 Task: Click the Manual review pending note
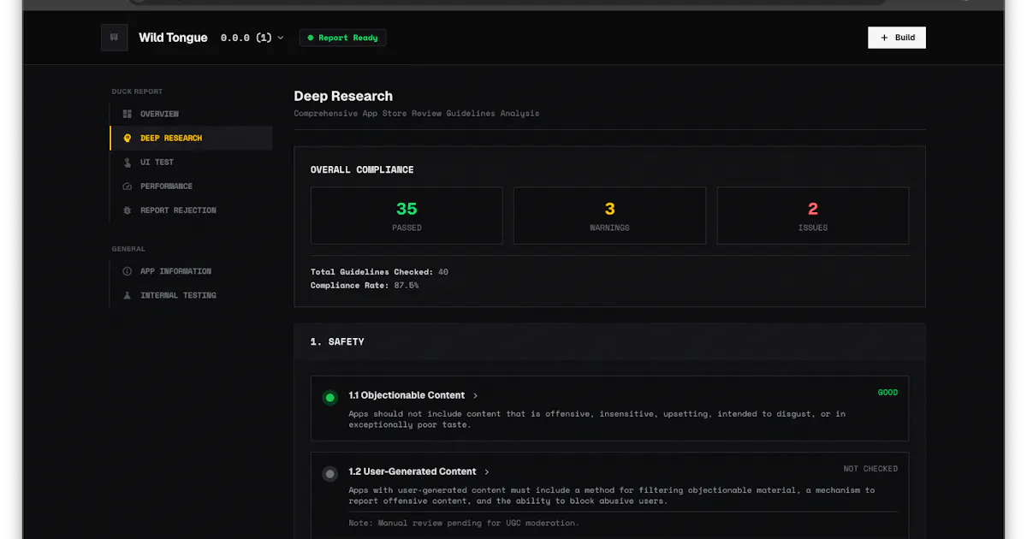click(464, 523)
